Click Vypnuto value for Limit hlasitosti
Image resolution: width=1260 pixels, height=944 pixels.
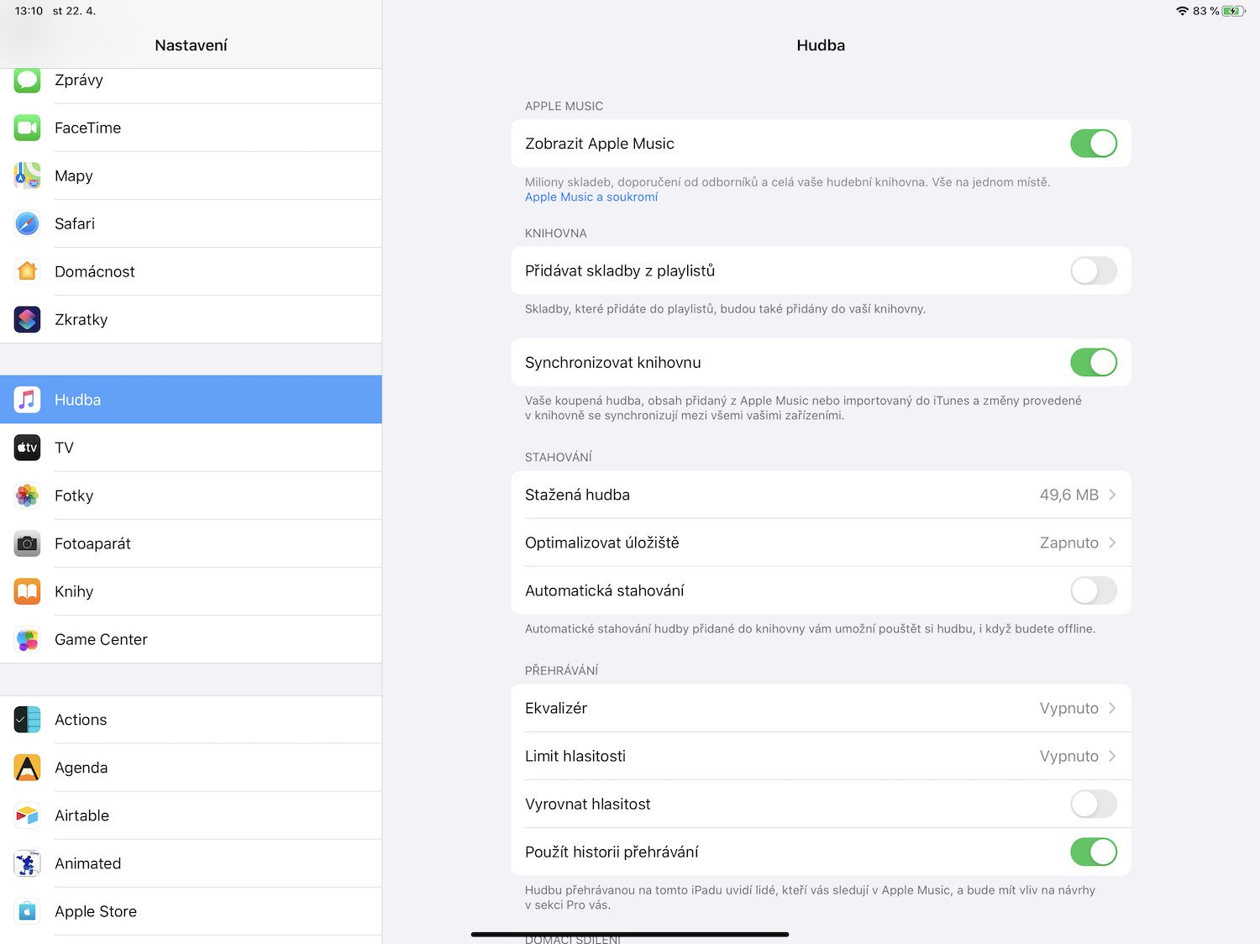click(1068, 756)
